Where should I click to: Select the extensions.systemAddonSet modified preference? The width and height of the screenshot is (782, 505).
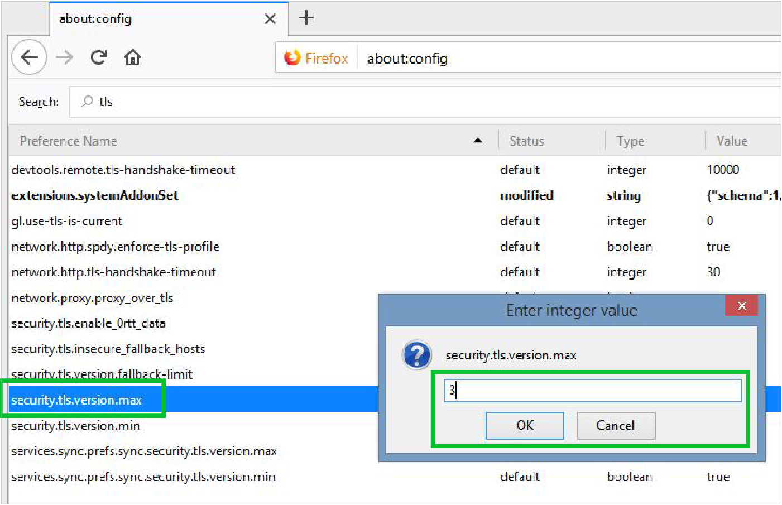click(x=95, y=195)
